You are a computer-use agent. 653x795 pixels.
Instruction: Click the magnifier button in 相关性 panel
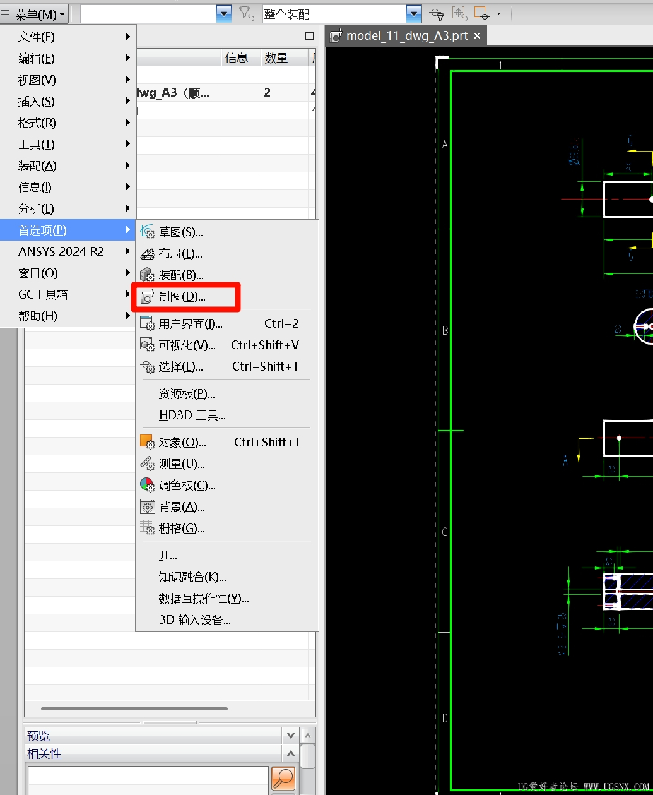(283, 778)
